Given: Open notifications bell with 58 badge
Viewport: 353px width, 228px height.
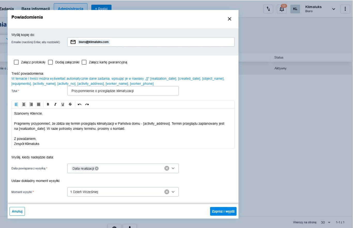Looking at the screenshot, I should pyautogui.click(x=282, y=9).
